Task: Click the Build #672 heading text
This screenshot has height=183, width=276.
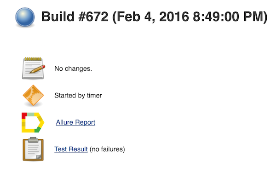Action: [x=75, y=17]
